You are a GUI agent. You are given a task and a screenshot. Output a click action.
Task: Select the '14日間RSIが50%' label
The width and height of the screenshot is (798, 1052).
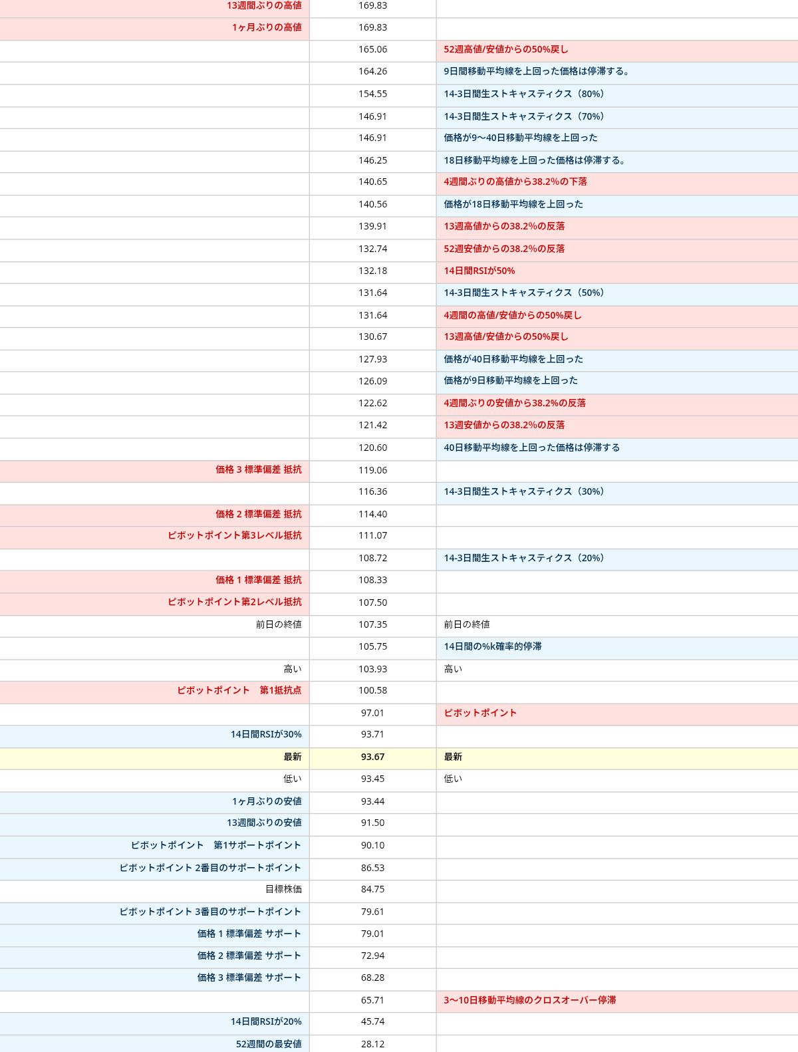[479, 271]
